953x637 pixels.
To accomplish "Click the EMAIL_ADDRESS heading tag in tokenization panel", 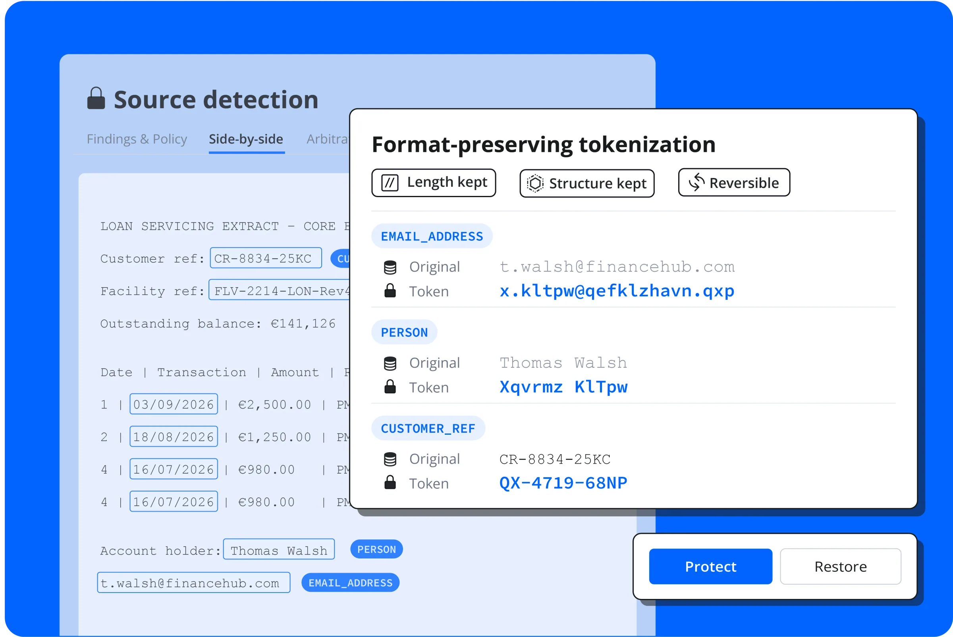I will (432, 236).
